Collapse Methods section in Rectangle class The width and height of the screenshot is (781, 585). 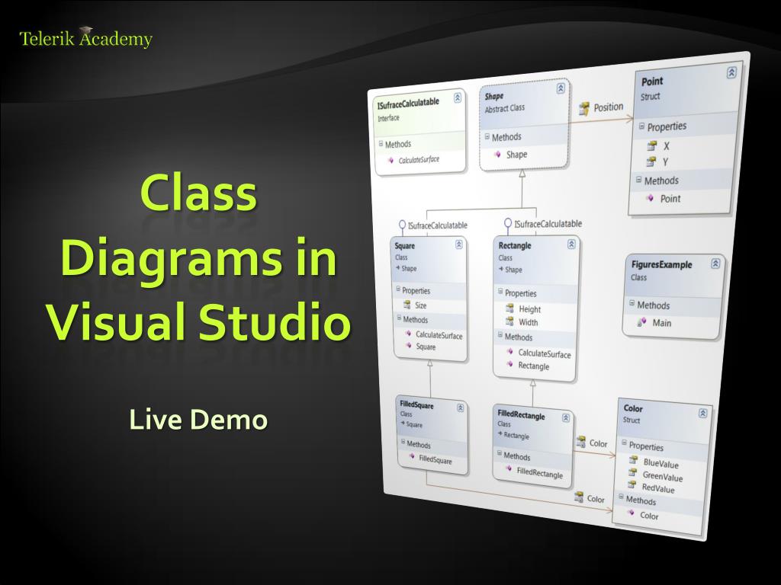click(x=500, y=335)
